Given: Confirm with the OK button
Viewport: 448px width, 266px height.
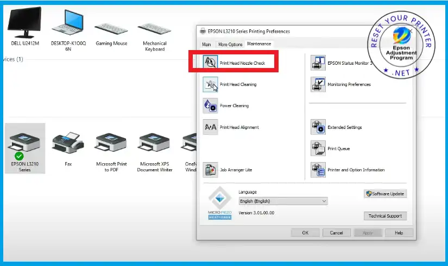Looking at the screenshot, I should tap(305, 233).
